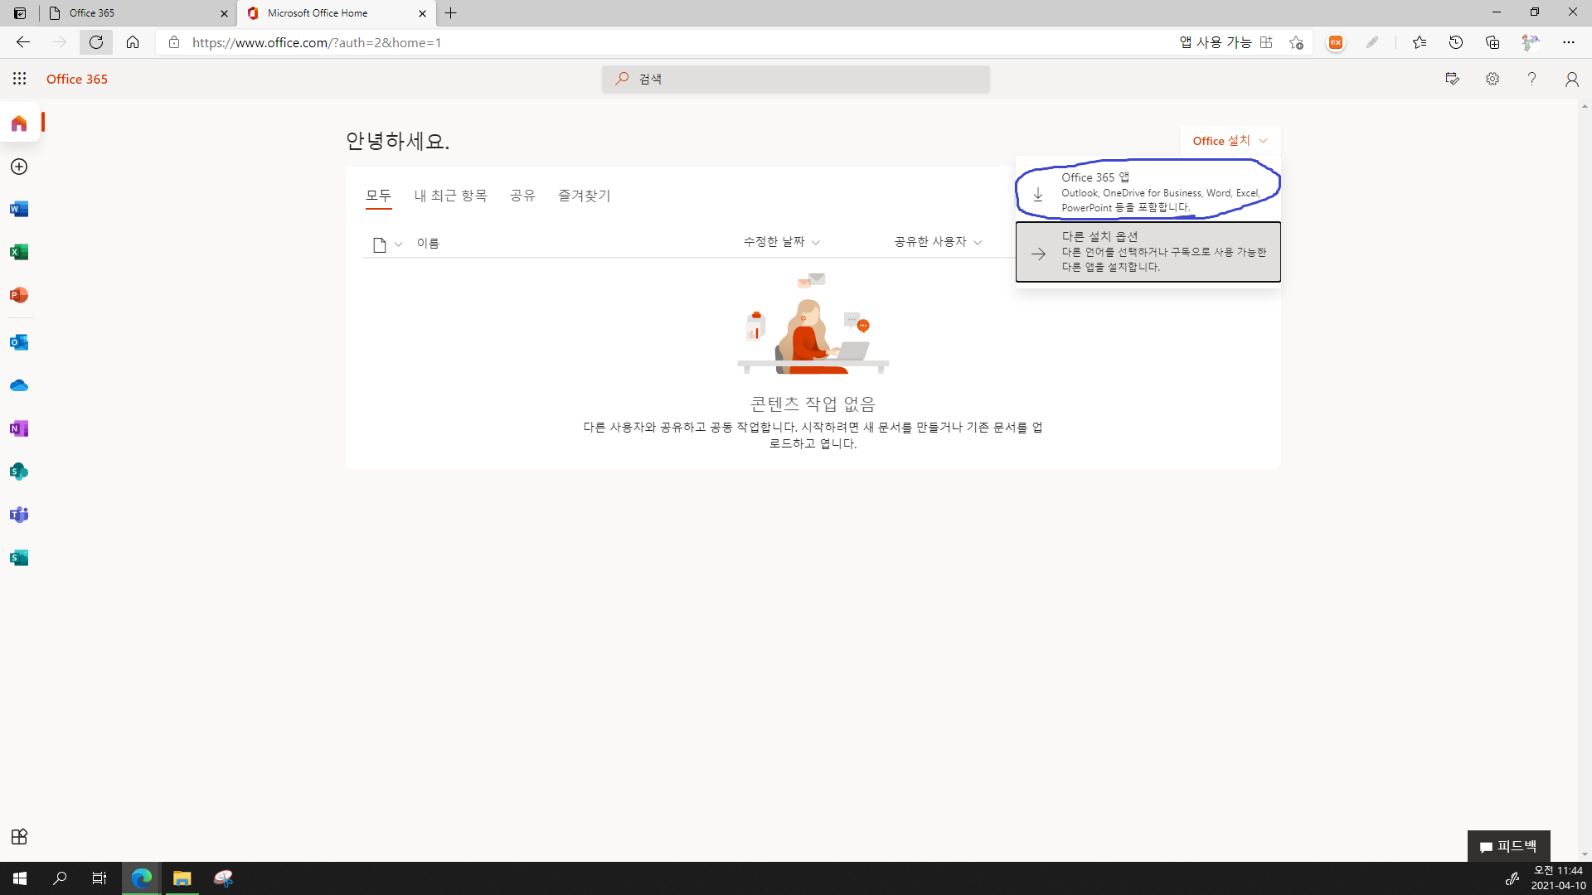Open the Settings gear in Office header
1592x895 pixels.
1492,79
